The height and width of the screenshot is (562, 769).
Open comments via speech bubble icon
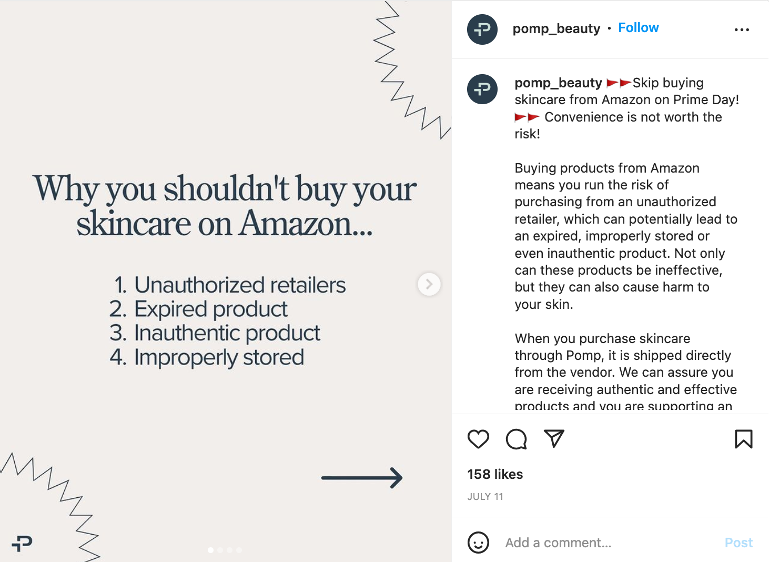pyautogui.click(x=516, y=439)
